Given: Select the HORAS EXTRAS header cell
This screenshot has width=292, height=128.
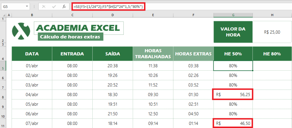Looking at the screenshot, I should click(193, 54).
